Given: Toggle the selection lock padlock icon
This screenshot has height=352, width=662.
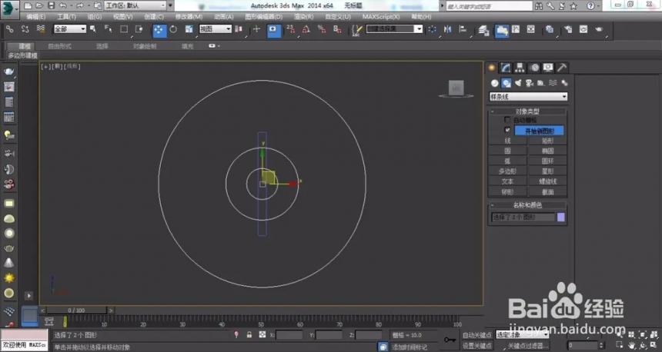Looking at the screenshot, I should (x=249, y=335).
